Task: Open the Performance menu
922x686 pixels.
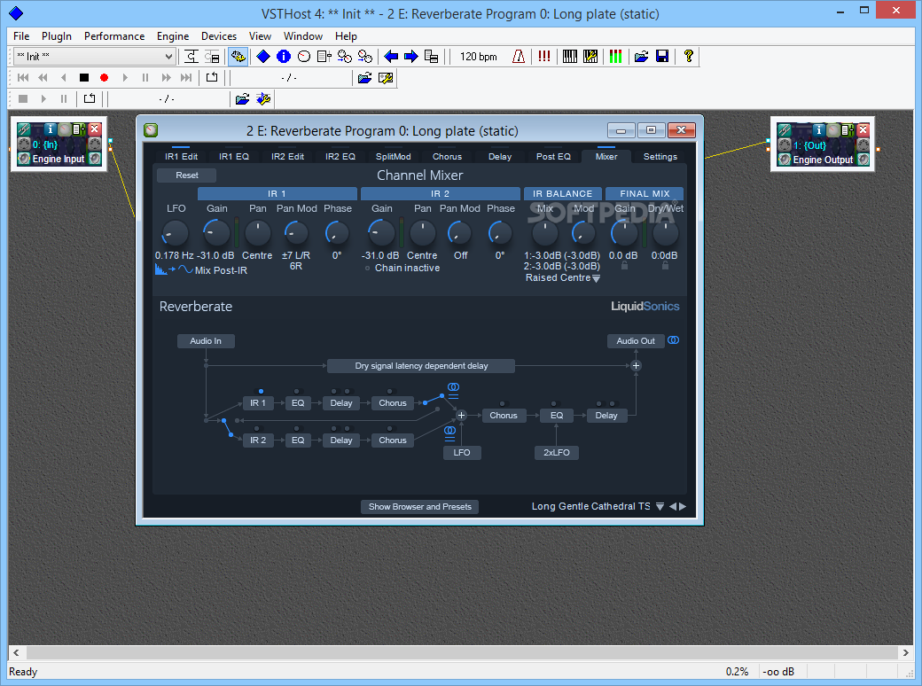Action: point(114,35)
